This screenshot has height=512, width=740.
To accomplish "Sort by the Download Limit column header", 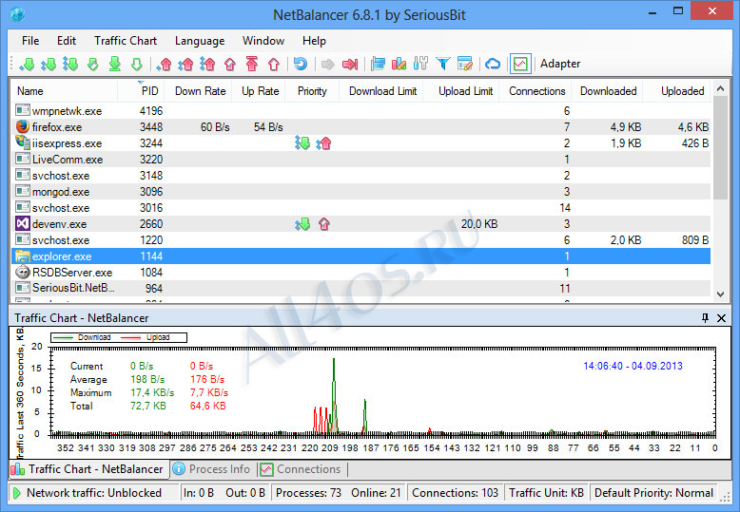I will tap(381, 91).
